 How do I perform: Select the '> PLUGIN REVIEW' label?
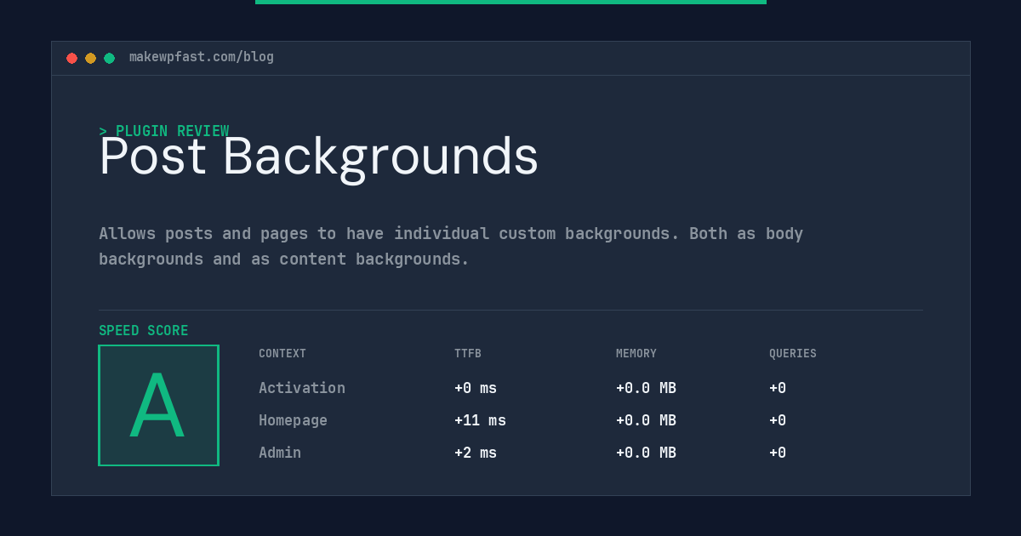point(163,131)
